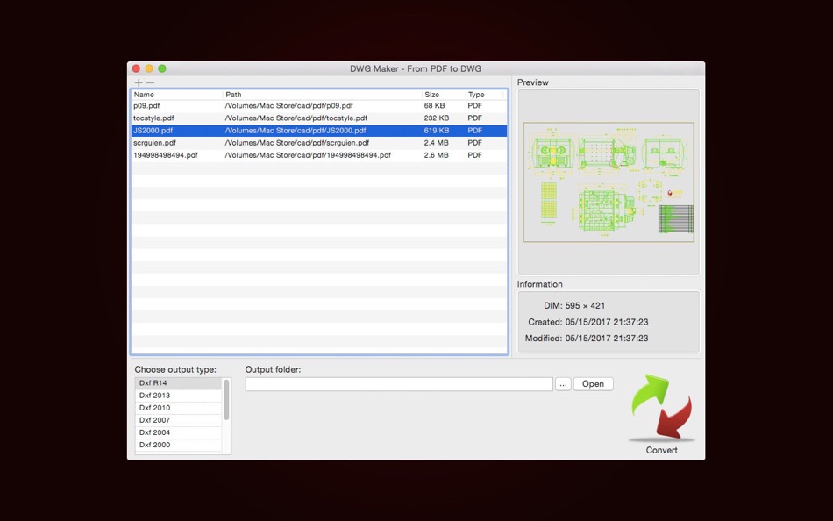
Task: Click the minus icon to remove file
Action: (x=150, y=83)
